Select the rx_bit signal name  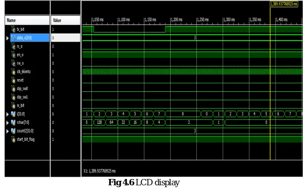point(20,105)
